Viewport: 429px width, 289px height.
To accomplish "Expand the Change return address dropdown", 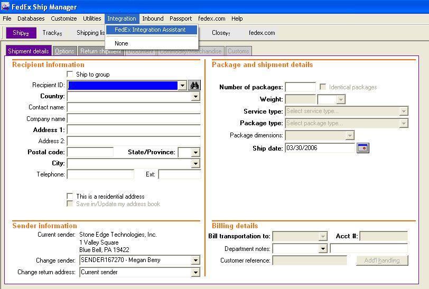I will [x=195, y=273].
